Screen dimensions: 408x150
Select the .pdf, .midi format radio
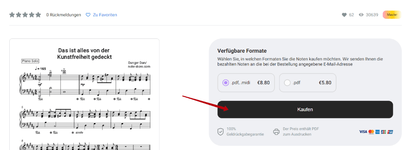point(225,83)
